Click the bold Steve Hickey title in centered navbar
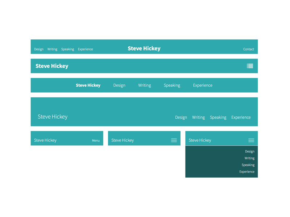 88,85
